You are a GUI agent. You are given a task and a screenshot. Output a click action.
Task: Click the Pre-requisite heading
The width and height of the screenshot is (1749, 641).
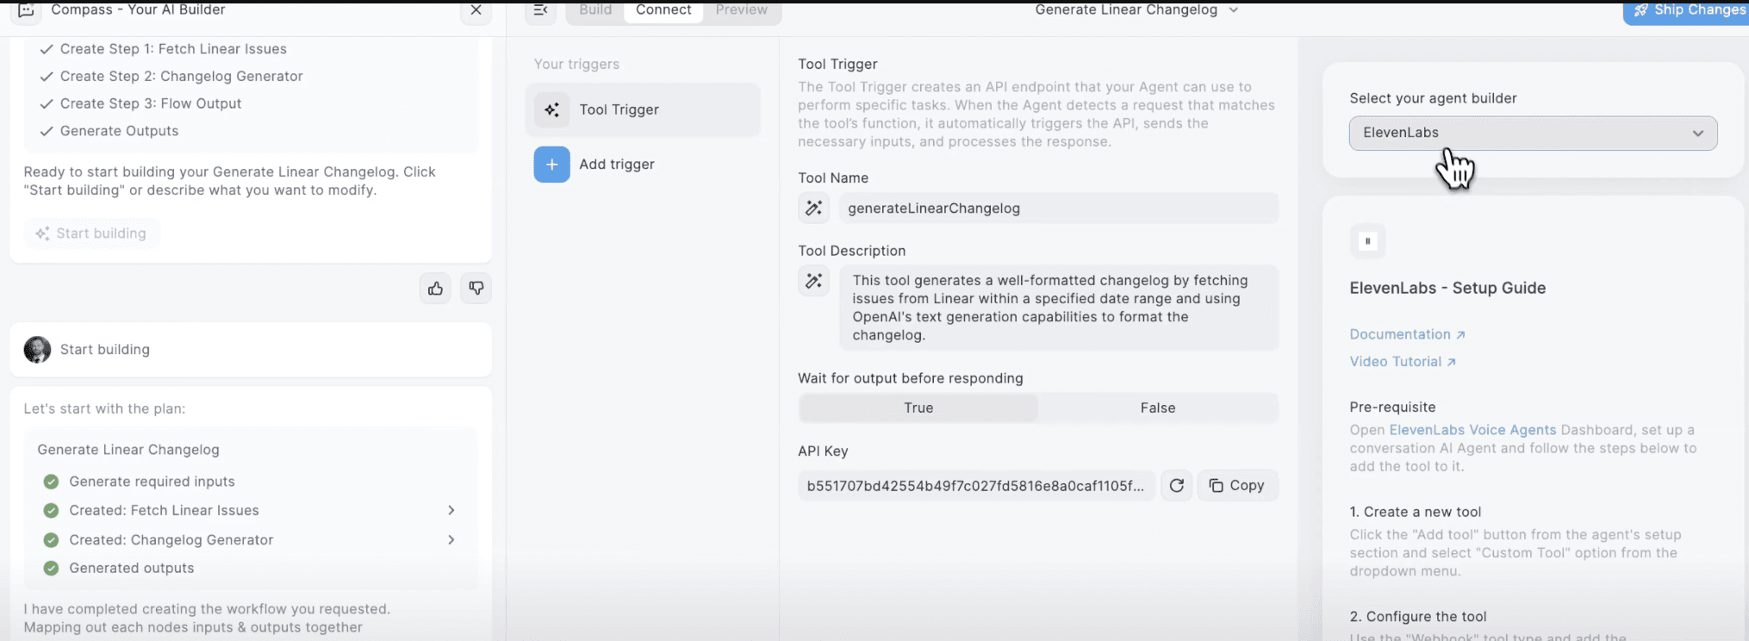pos(1392,408)
